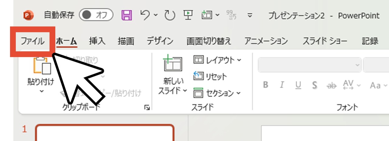Expand the 貼り付け options arrow

click(x=41, y=91)
